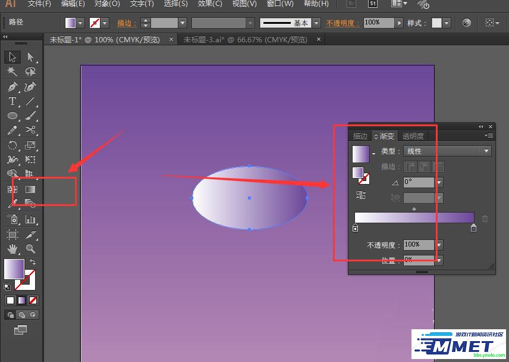Click 描边 stroke link in control bar
This screenshot has width=509, height=362.
coord(127,23)
